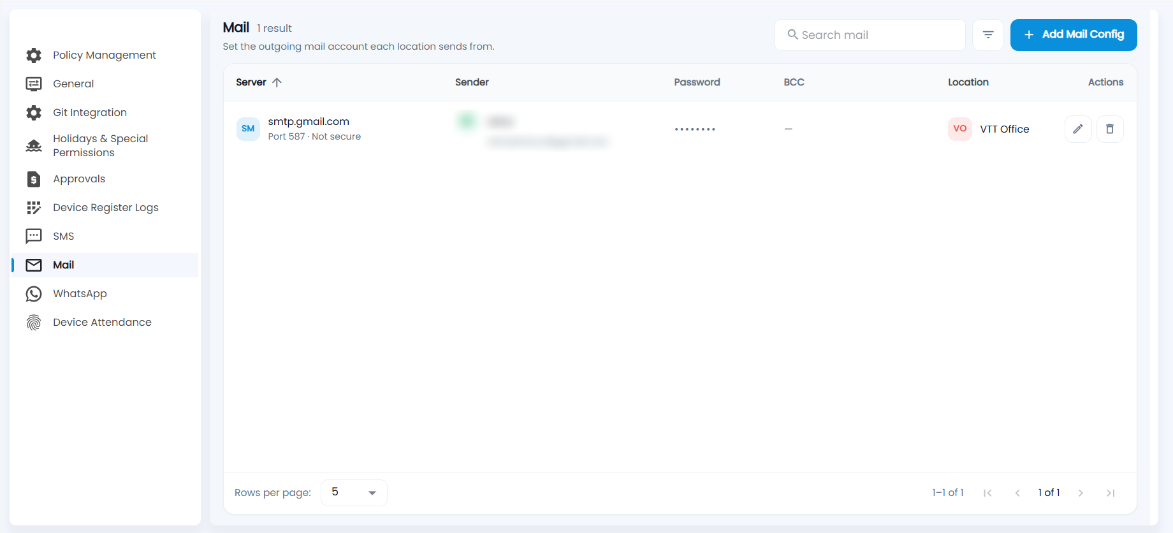This screenshot has height=533, width=1173.
Task: Click Add Mail Config button
Action: point(1074,35)
